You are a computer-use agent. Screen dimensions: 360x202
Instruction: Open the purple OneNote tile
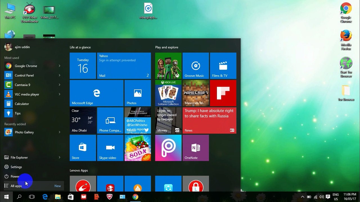(x=196, y=148)
